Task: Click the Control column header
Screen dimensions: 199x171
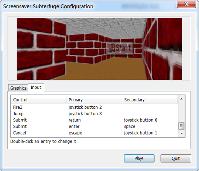Action: 39,100
